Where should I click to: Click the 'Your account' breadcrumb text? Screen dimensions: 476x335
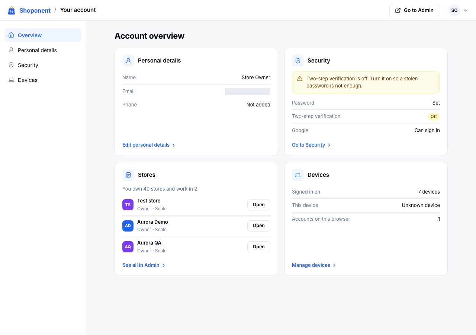pyautogui.click(x=78, y=10)
